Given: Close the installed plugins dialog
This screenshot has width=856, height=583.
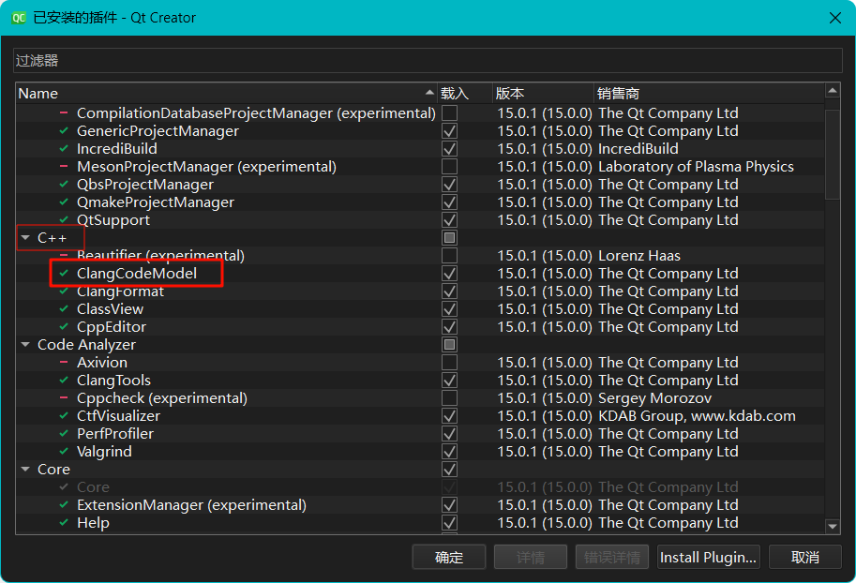Looking at the screenshot, I should click(834, 18).
